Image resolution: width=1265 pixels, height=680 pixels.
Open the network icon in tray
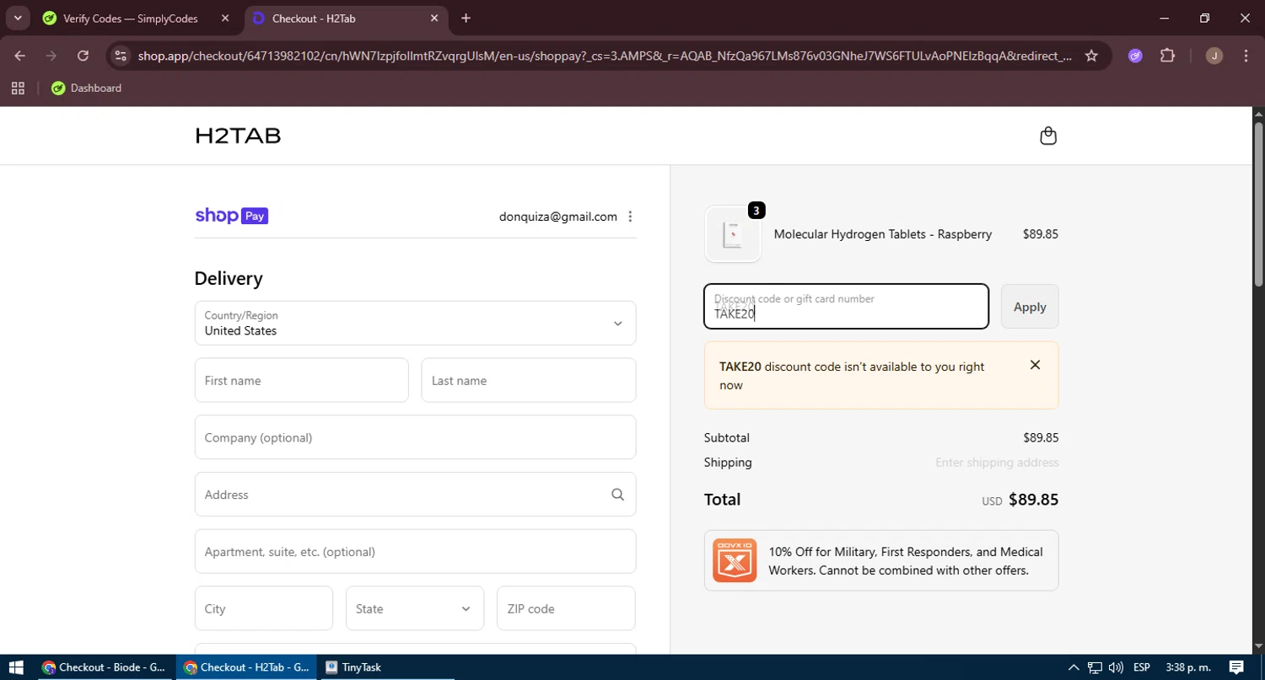[x=1095, y=667]
